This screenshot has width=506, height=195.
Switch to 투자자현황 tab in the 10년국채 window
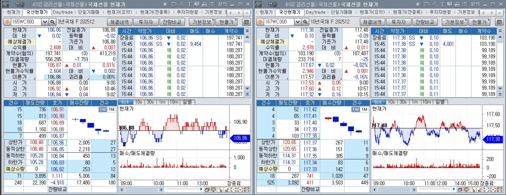441,12
